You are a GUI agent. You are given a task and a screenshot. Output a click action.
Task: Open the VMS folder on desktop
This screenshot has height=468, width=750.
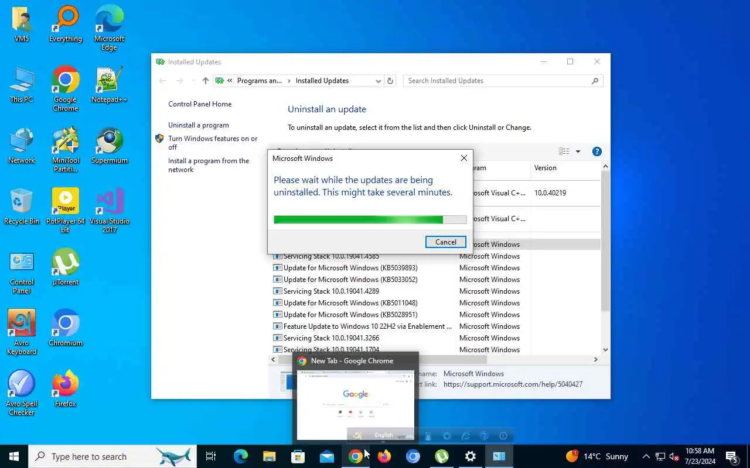point(22,25)
